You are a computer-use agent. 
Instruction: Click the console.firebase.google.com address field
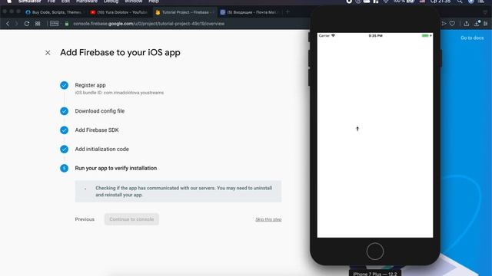(148, 24)
